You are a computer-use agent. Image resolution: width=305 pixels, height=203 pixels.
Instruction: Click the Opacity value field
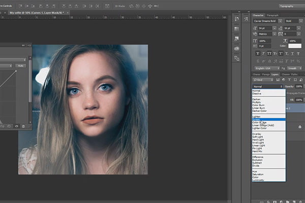click(299, 86)
